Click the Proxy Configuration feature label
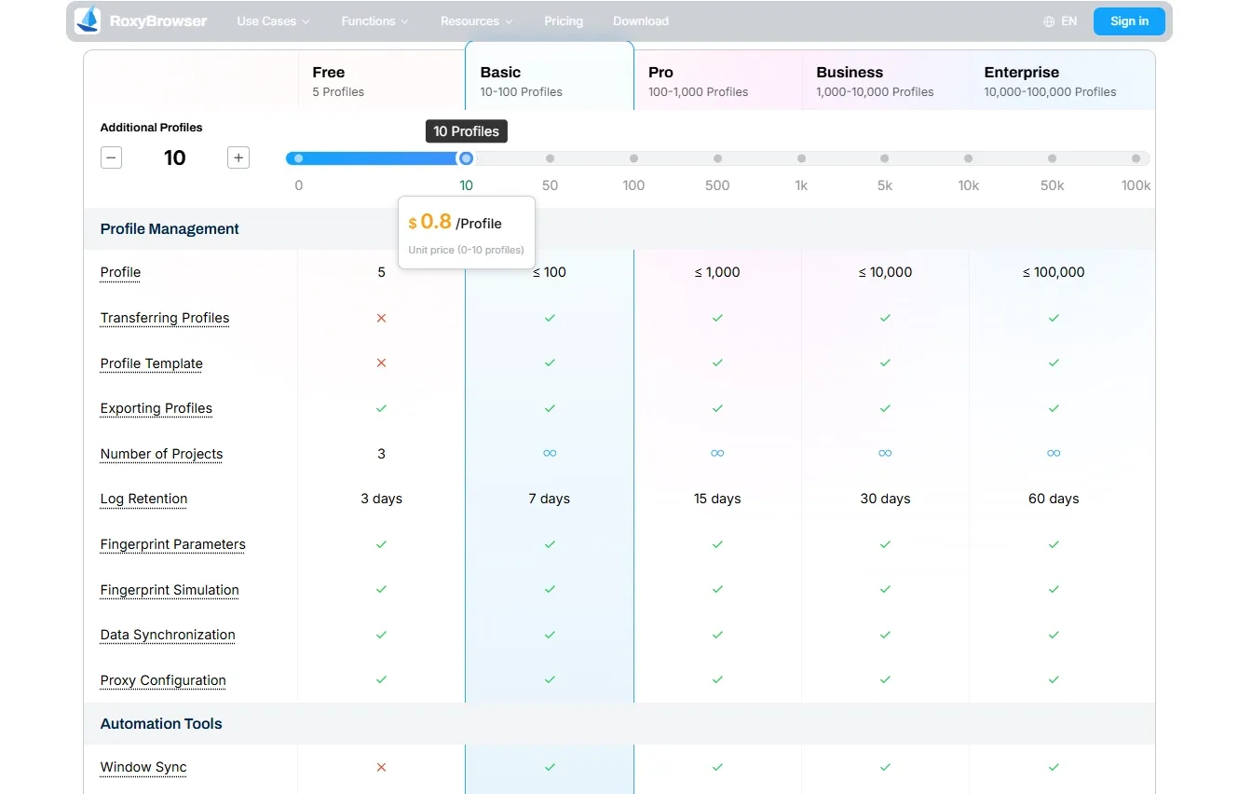The image size is (1238, 794). (163, 680)
